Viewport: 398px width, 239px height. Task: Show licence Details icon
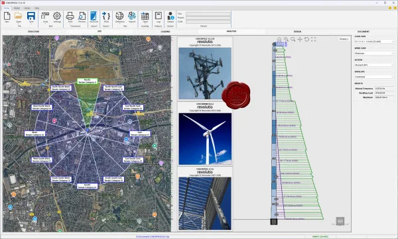coord(170,17)
